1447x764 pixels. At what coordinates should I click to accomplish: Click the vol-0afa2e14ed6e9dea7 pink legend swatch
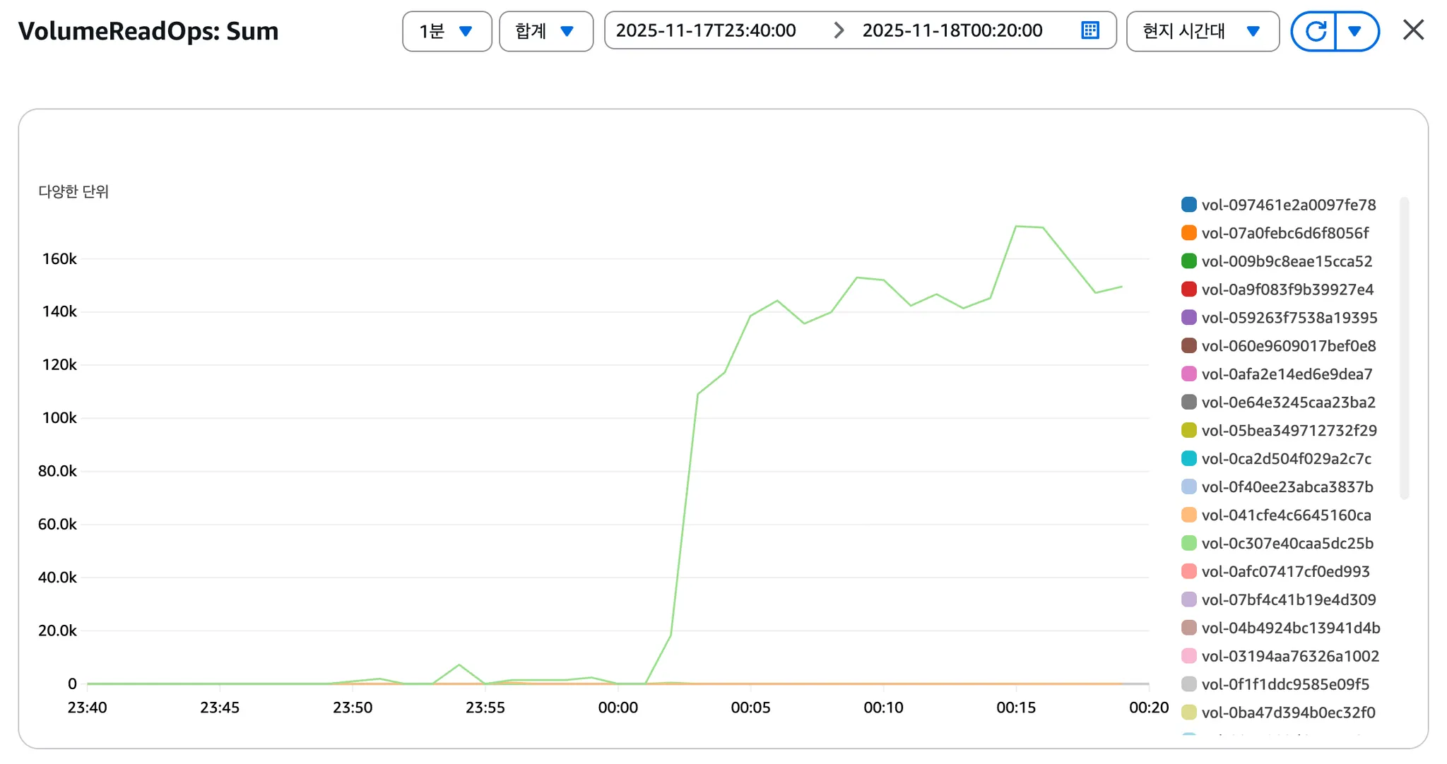[1189, 374]
